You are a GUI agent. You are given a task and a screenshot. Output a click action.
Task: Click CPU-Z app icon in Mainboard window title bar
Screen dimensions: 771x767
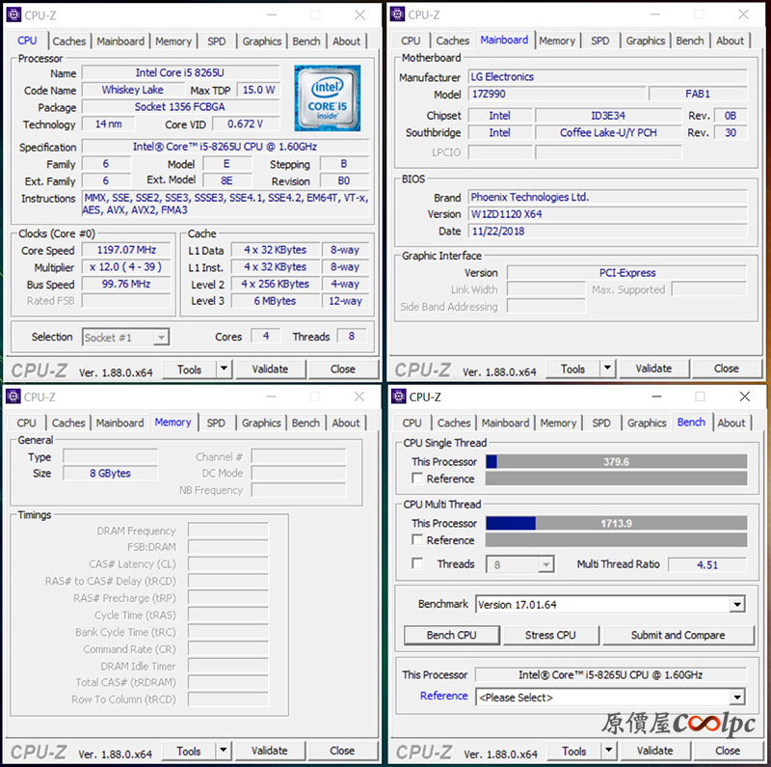coord(397,14)
